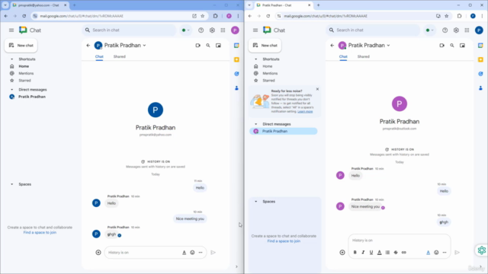Open status dropdown in left window top bar
Image resolution: width=488 pixels, height=274 pixels.
click(186, 30)
